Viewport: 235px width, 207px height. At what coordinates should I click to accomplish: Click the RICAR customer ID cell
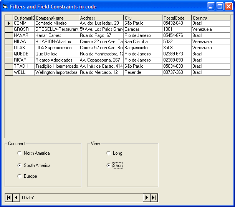24,60
